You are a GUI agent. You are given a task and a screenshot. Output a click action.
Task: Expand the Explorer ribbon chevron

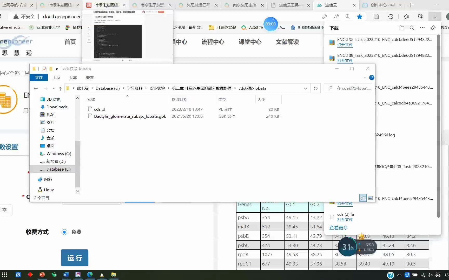pyautogui.click(x=365, y=78)
